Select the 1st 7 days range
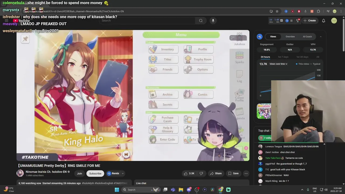Viewport: 345px width, 194px height. (x=283, y=57)
